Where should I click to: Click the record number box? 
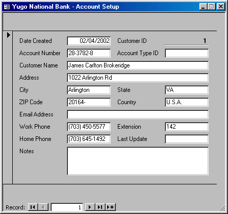[x=67, y=207]
